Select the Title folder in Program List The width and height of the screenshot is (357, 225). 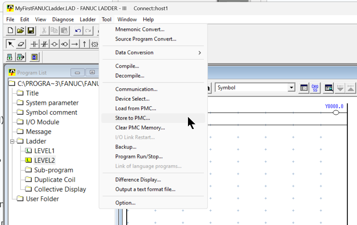pyautogui.click(x=32, y=93)
